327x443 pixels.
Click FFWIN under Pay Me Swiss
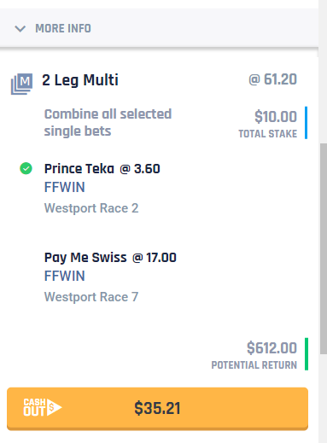click(65, 276)
